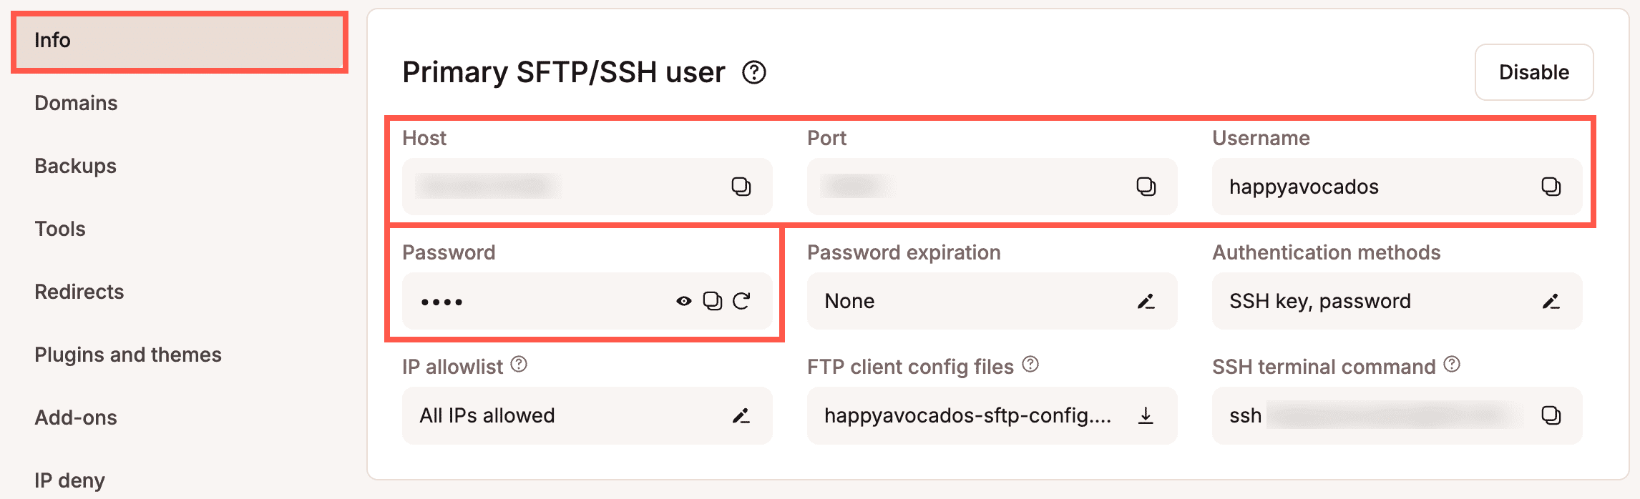Disable the primary SFTP/SSH user

(x=1533, y=72)
